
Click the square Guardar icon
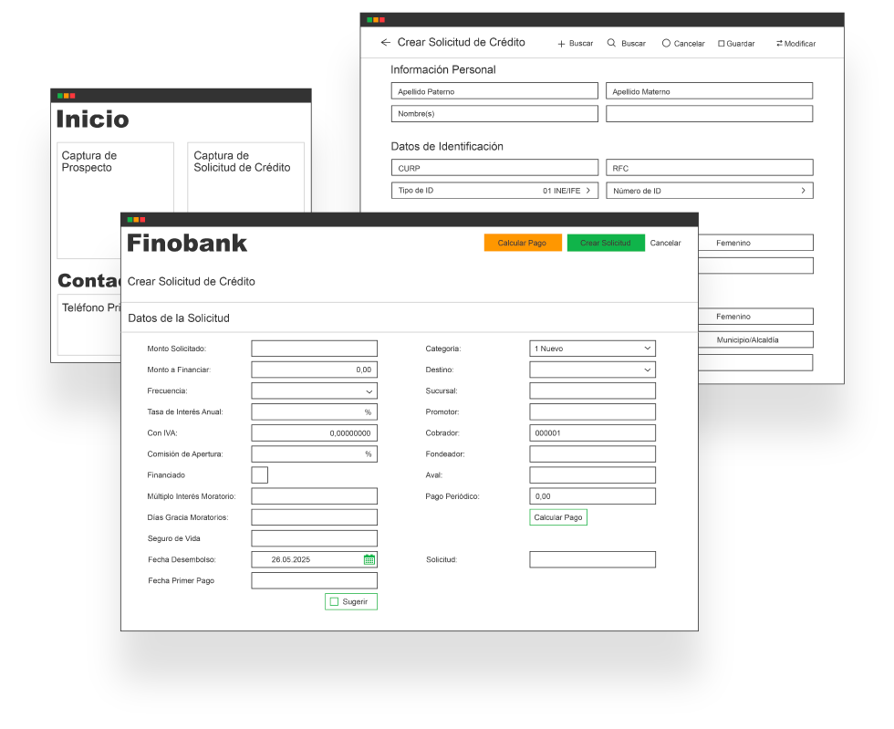click(721, 44)
